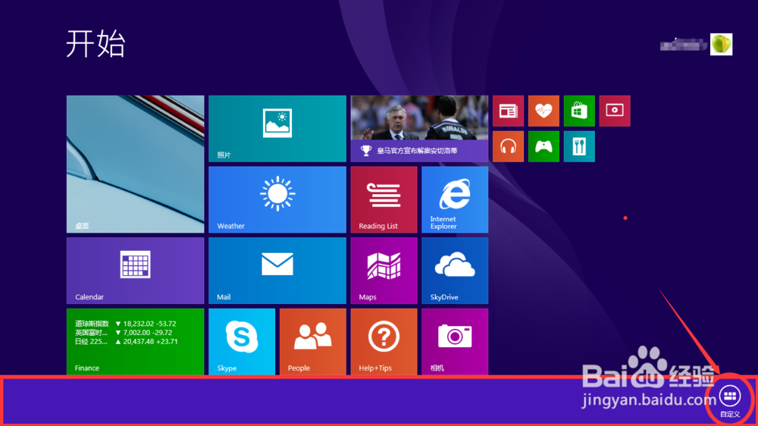The height and width of the screenshot is (426, 758).
Task: Launch the Windows Store tile
Action: 579,111
